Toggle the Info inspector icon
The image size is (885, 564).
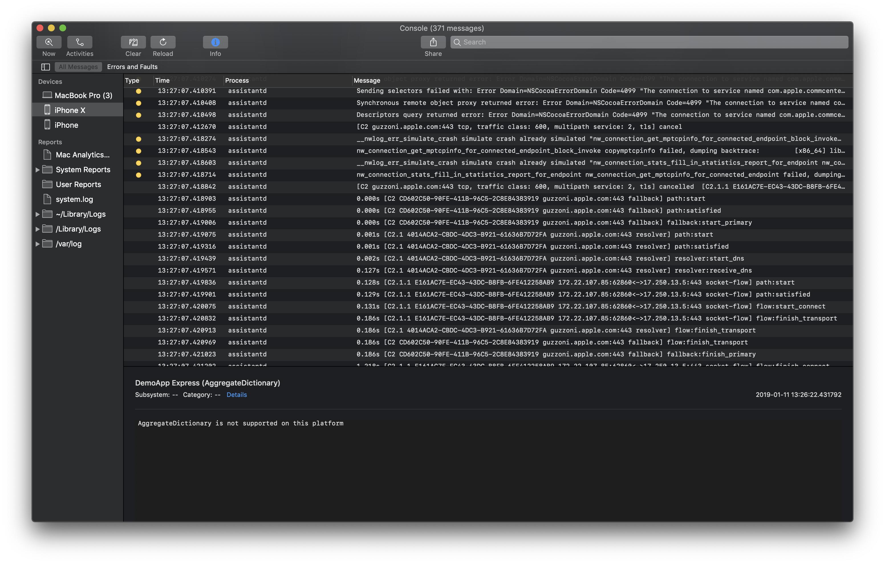point(215,42)
